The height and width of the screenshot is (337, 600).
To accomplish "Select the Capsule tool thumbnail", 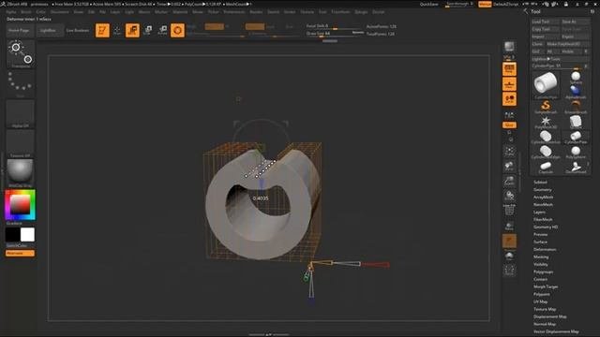I will 546,167.
